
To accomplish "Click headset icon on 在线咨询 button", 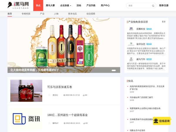I will coord(156,121).
